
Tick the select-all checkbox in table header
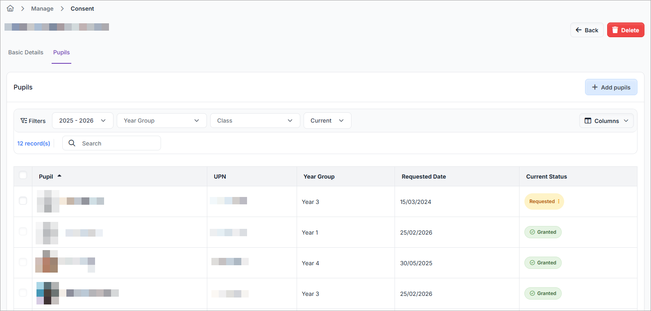point(23,175)
